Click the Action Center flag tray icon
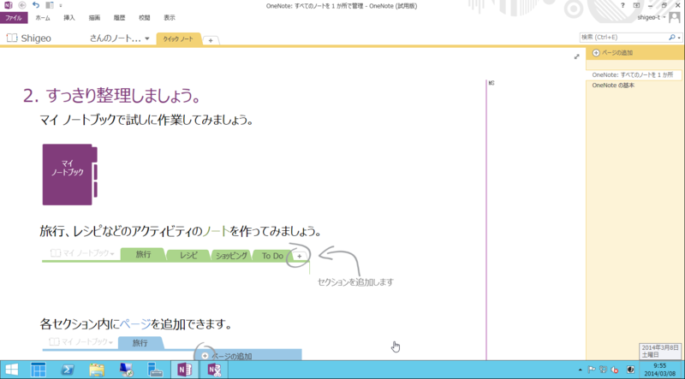The width and height of the screenshot is (685, 379). (592, 370)
